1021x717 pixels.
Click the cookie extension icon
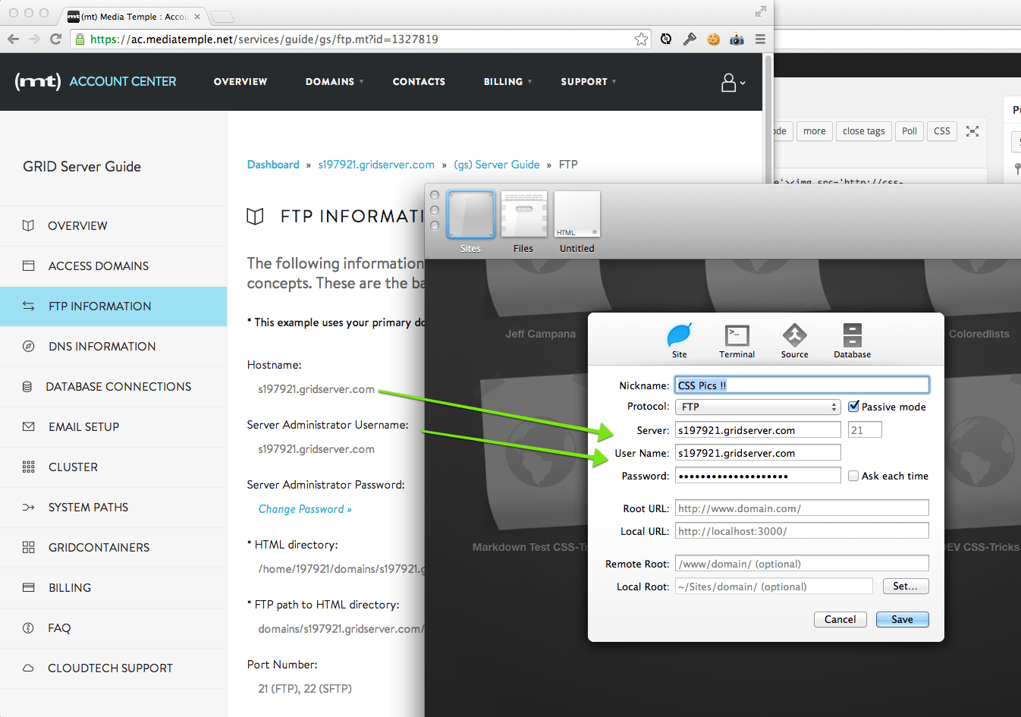coord(713,39)
